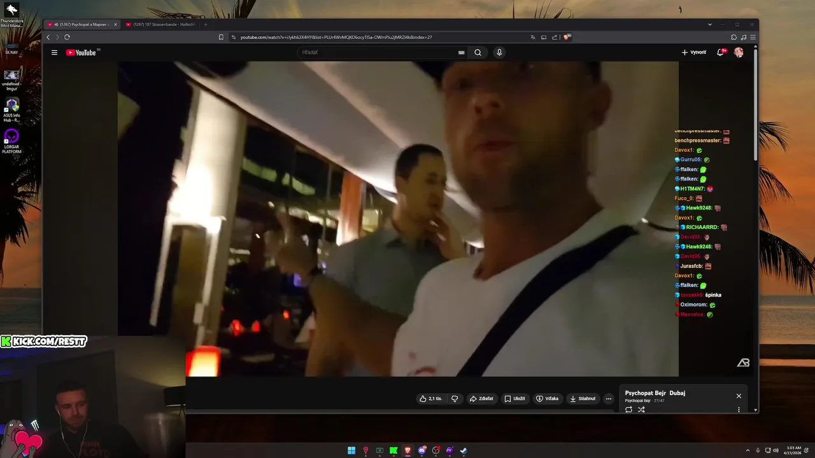The height and width of the screenshot is (458, 815).
Task: Start voice search with the microphone icon
Action: pos(499,53)
